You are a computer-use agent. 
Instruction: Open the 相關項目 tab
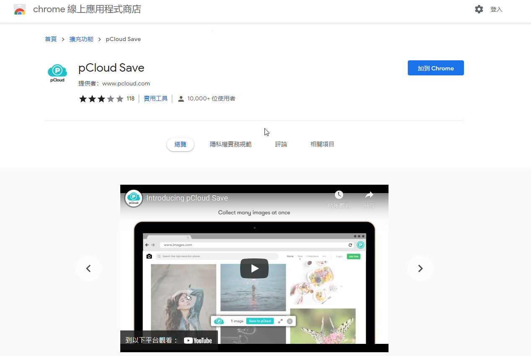click(322, 144)
